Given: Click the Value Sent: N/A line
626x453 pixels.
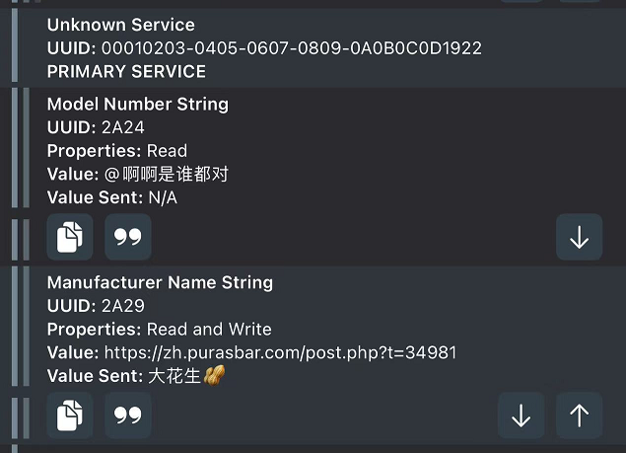Looking at the screenshot, I should point(111,197).
